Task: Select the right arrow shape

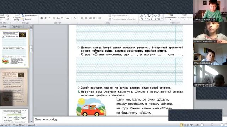Action: 152,16
